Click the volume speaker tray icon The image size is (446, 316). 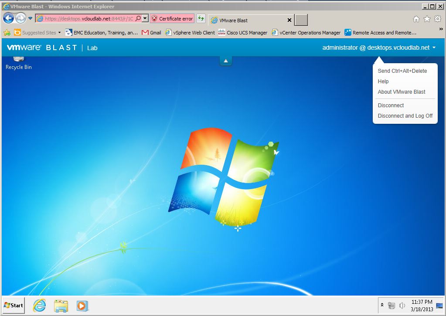tap(402, 306)
